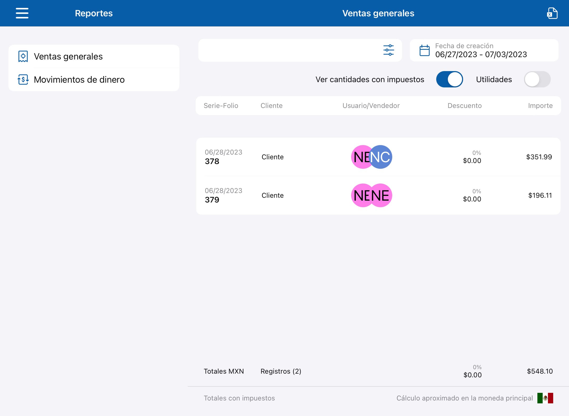This screenshot has height=416, width=569.
Task: Click the Reportes header title
Action: 94,13
